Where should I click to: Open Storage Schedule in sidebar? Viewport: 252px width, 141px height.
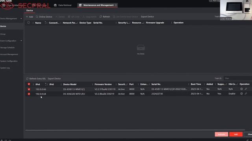point(7,47)
